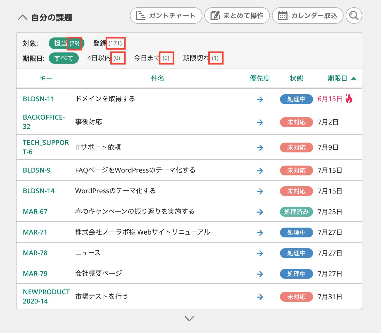Open issue MAR-78
This screenshot has height=333, width=381.
pos(35,253)
